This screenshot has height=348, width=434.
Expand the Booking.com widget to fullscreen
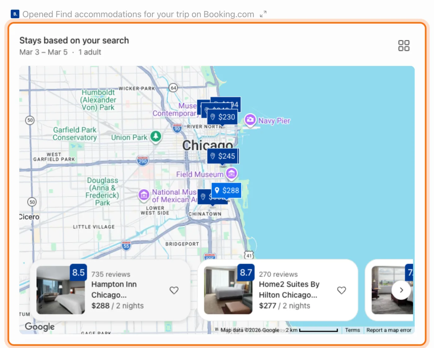263,14
